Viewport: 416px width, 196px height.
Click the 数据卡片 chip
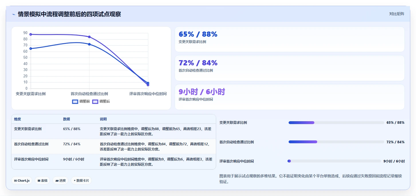click(x=81, y=181)
